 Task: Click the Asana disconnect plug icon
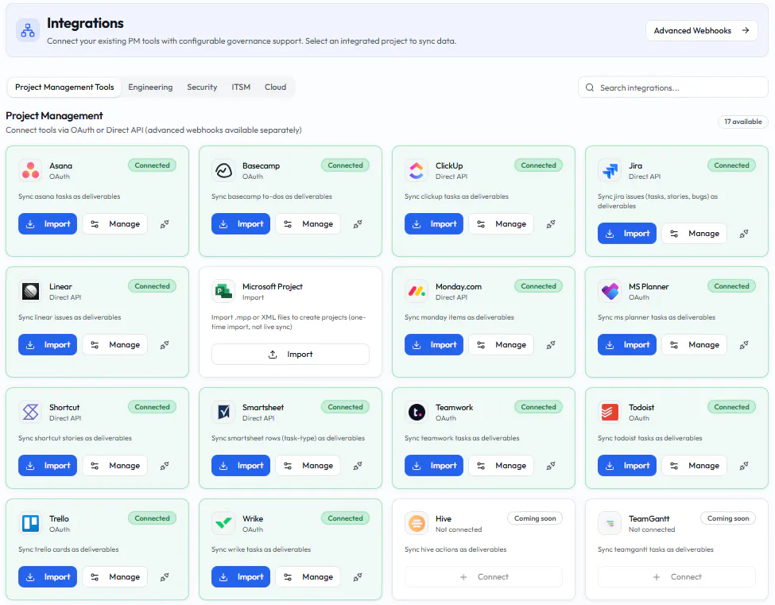[x=165, y=224]
